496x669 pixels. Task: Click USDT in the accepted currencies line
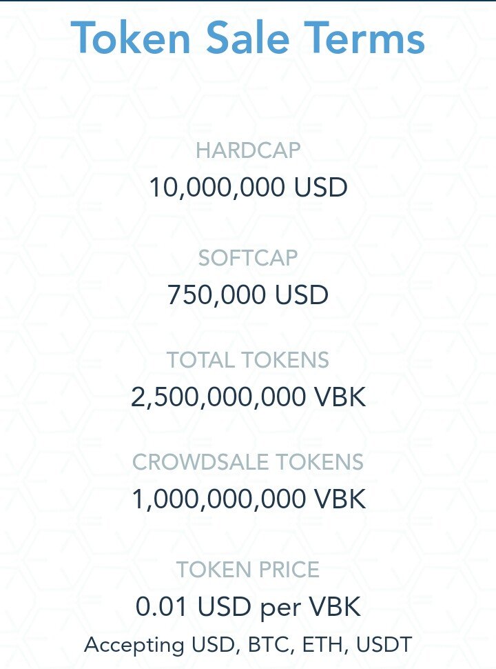coord(384,644)
